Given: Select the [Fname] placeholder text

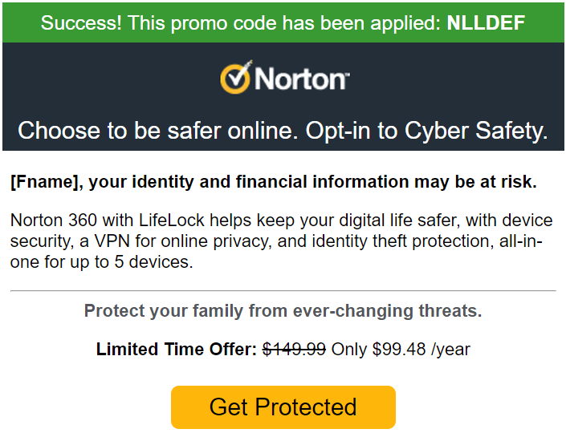Looking at the screenshot, I should 45,182.
